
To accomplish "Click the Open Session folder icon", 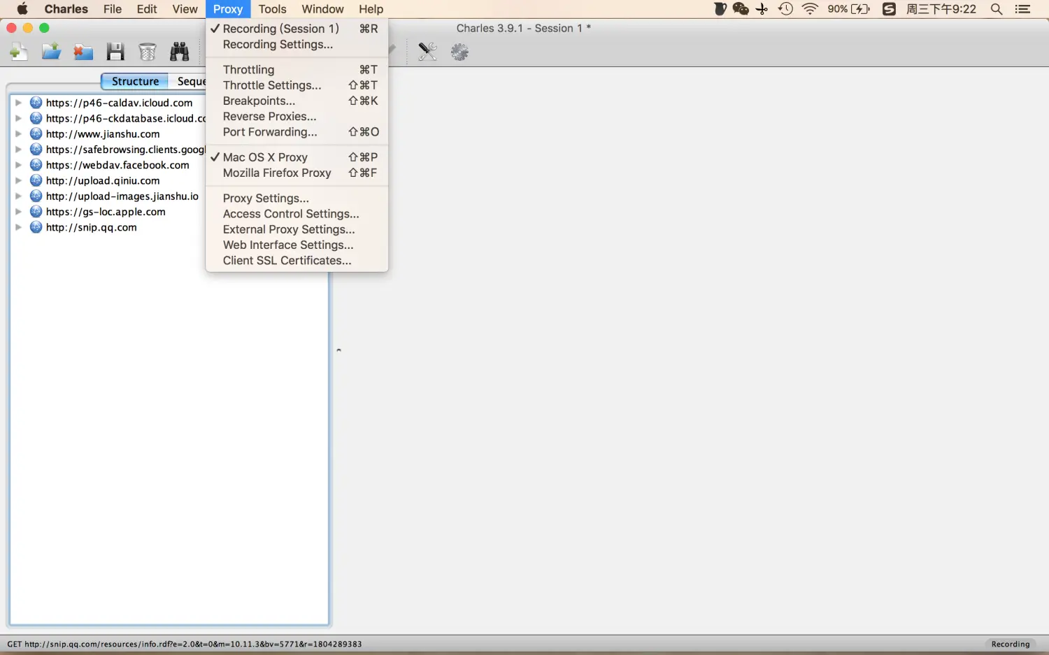I will coord(51,52).
